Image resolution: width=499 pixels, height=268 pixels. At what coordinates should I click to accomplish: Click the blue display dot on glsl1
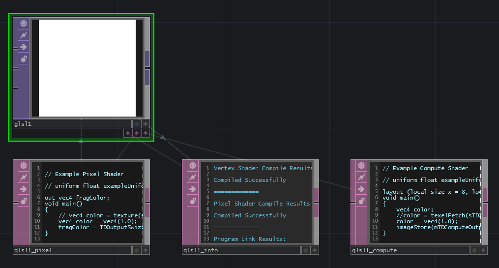coord(137,124)
